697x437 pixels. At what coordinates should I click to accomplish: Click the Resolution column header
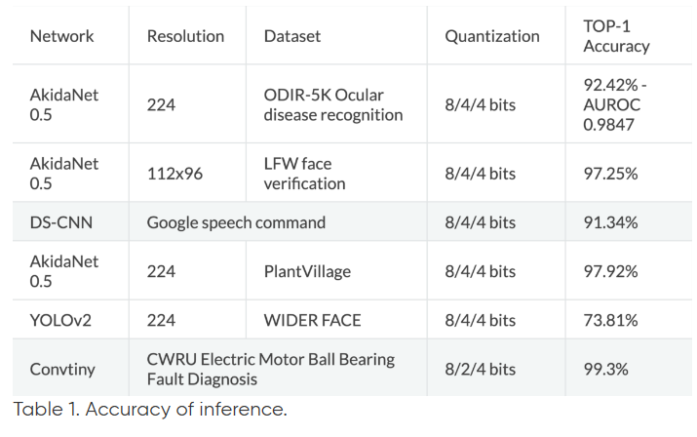[185, 36]
